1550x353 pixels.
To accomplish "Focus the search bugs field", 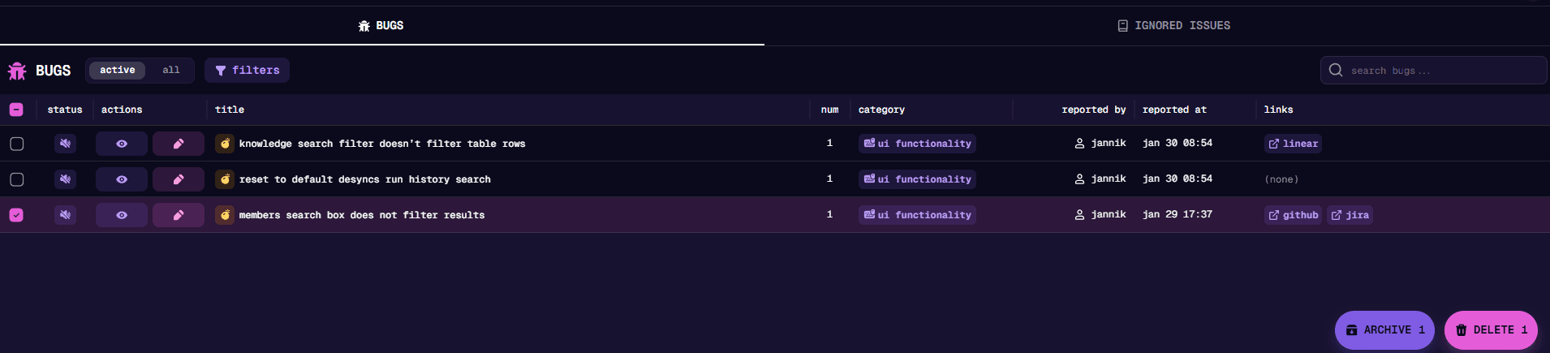I will pos(1433,71).
